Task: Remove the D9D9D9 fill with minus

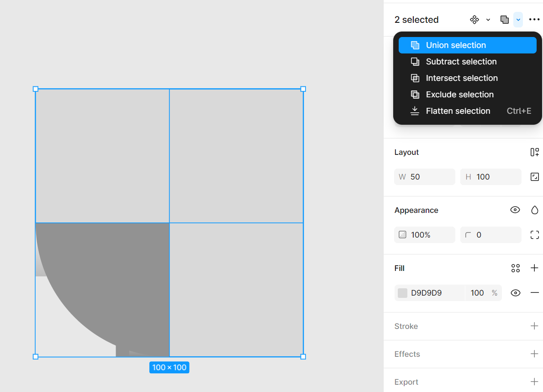Action: pyautogui.click(x=534, y=293)
